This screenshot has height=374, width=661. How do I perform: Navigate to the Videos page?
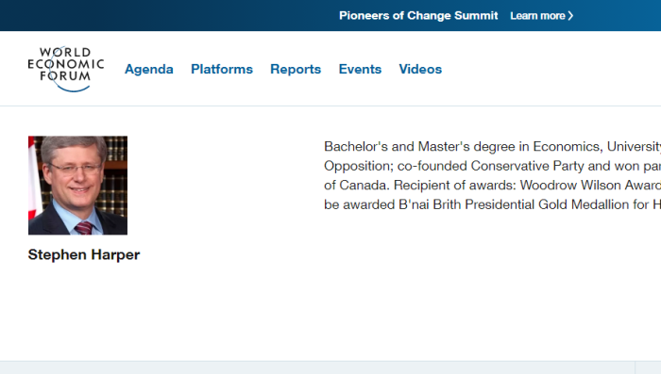point(420,69)
